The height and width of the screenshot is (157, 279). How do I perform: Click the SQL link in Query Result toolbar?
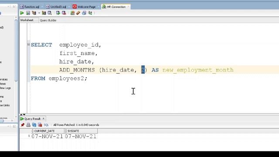(46, 125)
